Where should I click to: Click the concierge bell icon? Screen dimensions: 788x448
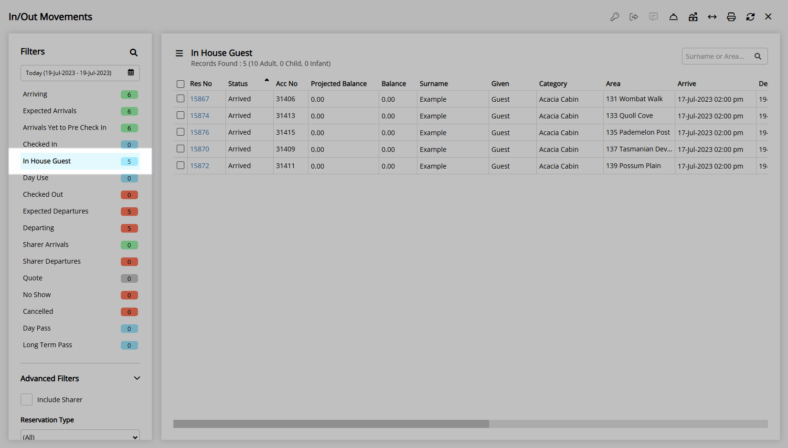pos(673,17)
